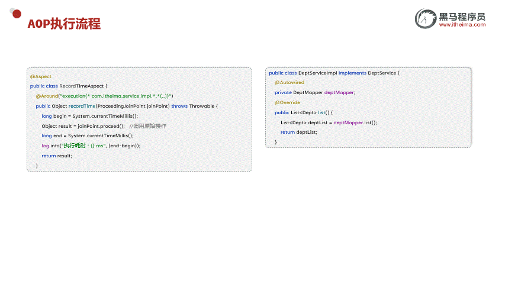
Task: Click the DeptServiceImpl class declaration line
Action: [x=334, y=73]
